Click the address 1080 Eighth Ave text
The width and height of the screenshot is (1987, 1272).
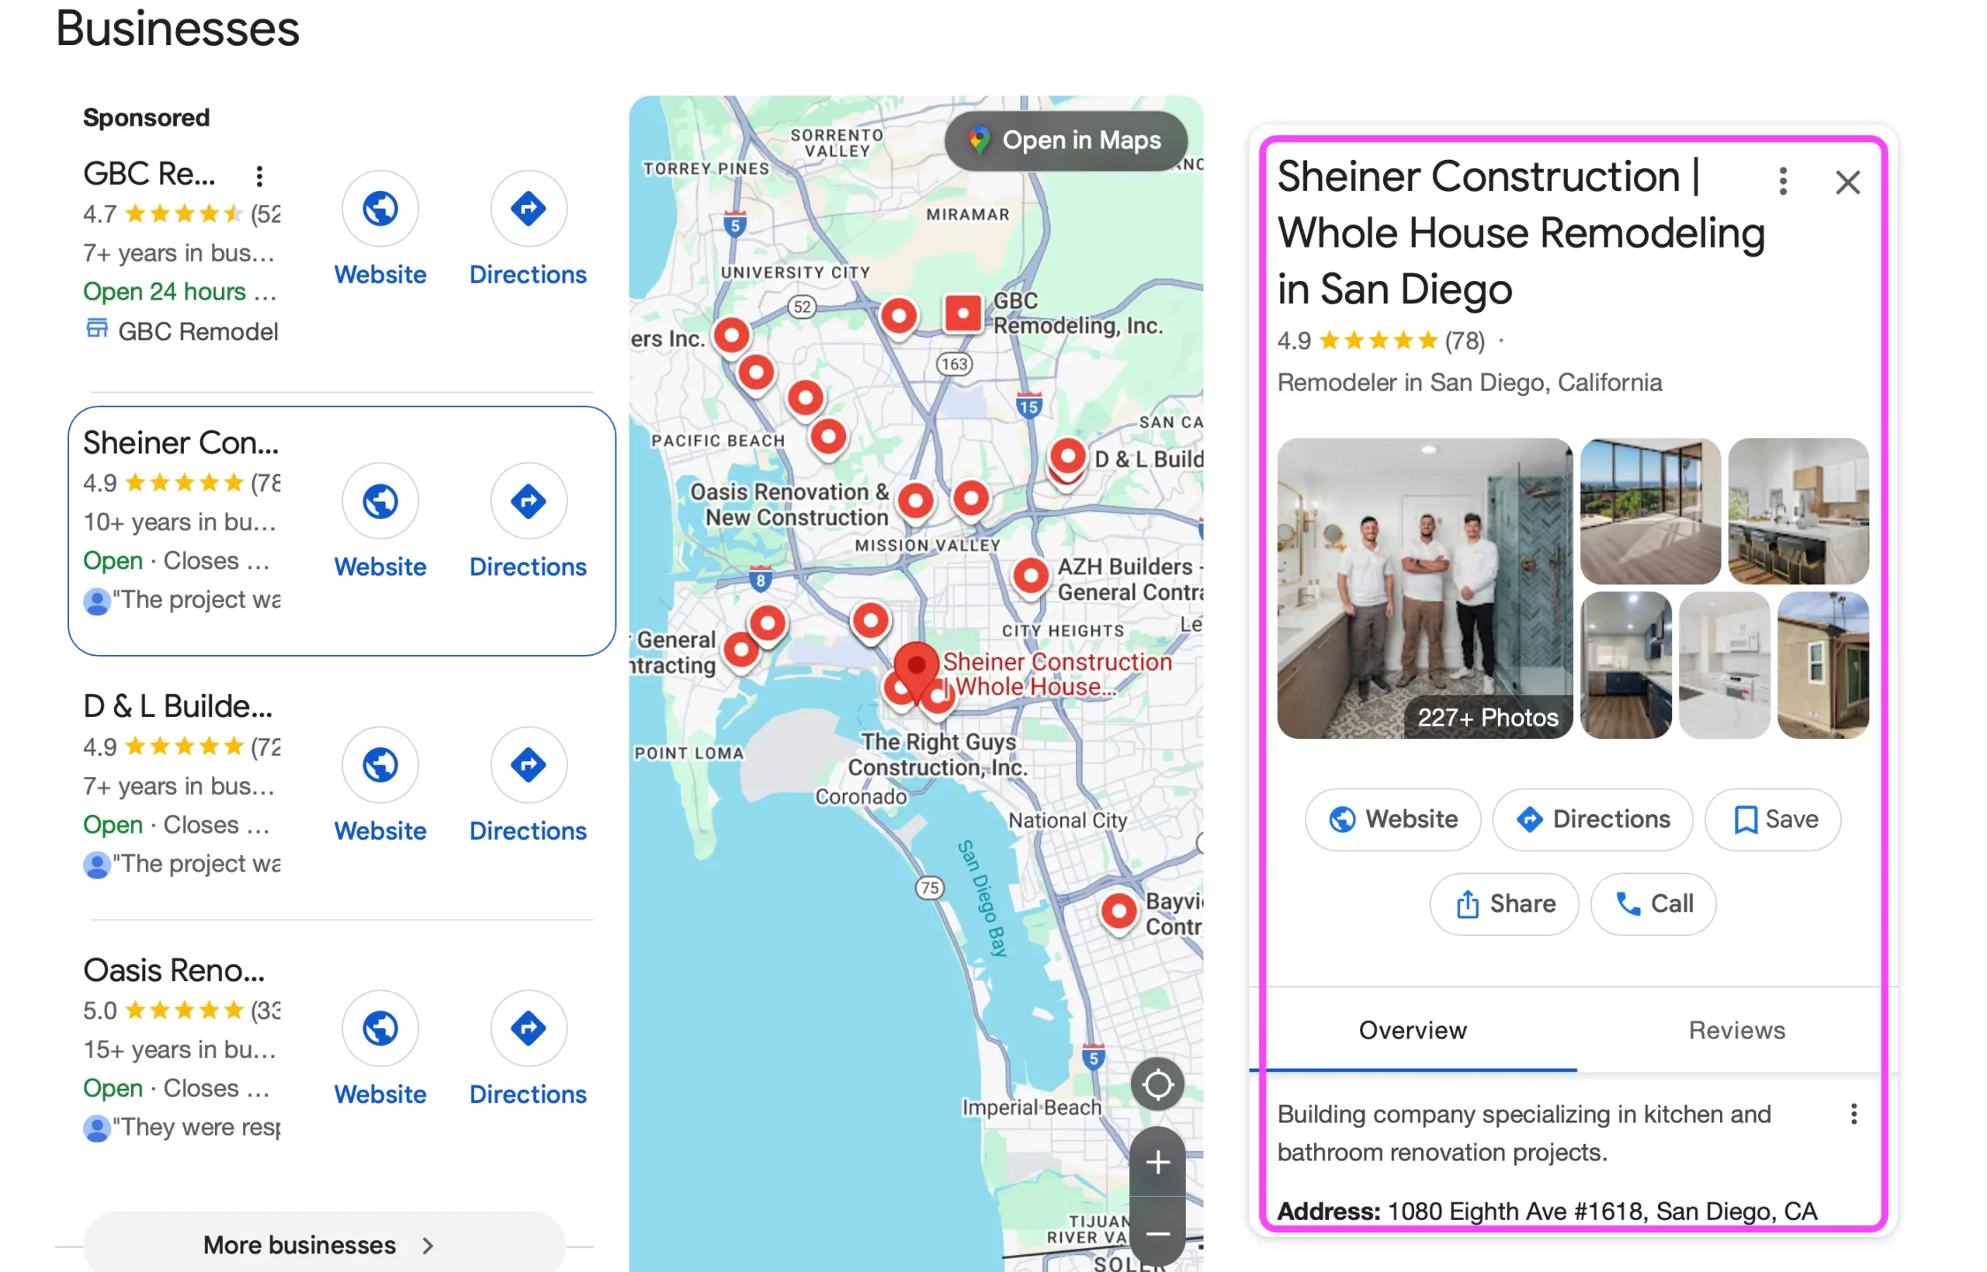click(x=1601, y=1211)
